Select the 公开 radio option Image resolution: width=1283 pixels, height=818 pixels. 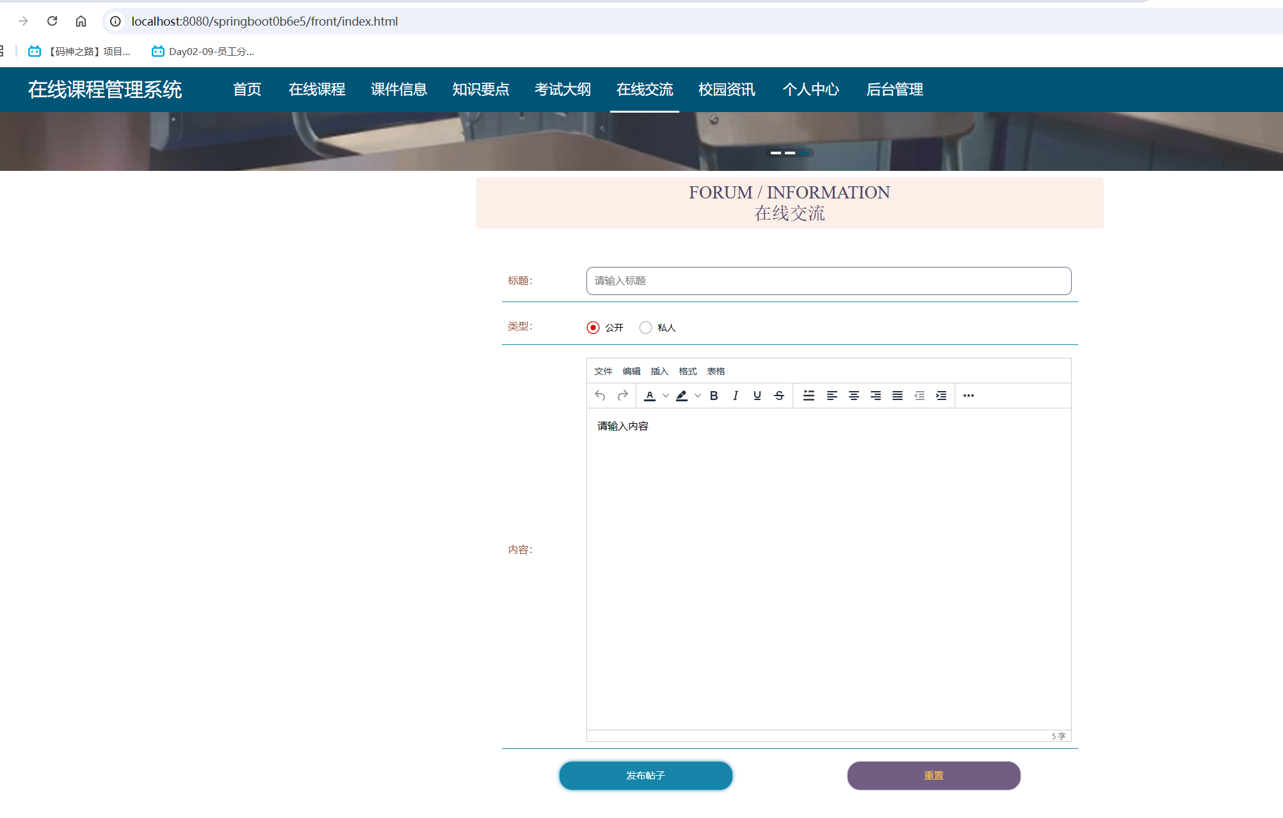click(x=593, y=328)
